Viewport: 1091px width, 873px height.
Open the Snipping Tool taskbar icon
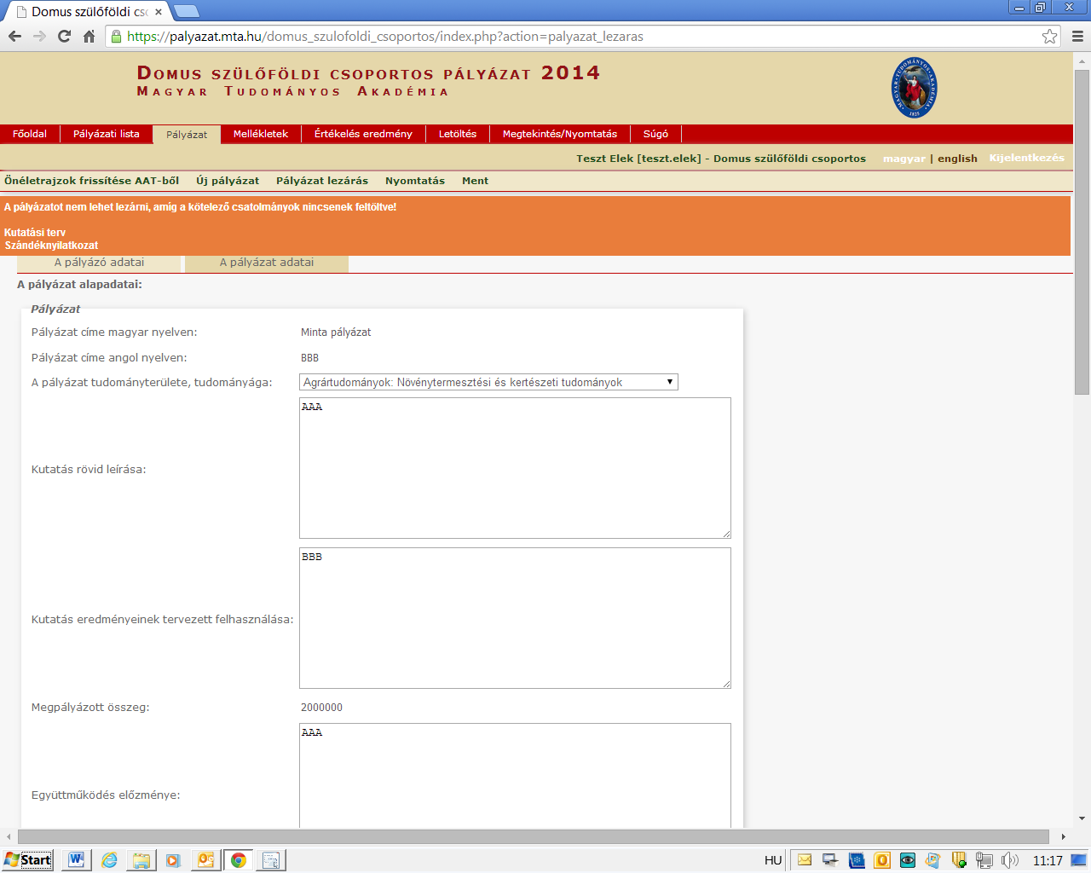271,859
